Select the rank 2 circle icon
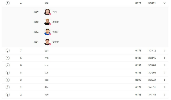 pyautogui.click(x=8, y=51)
